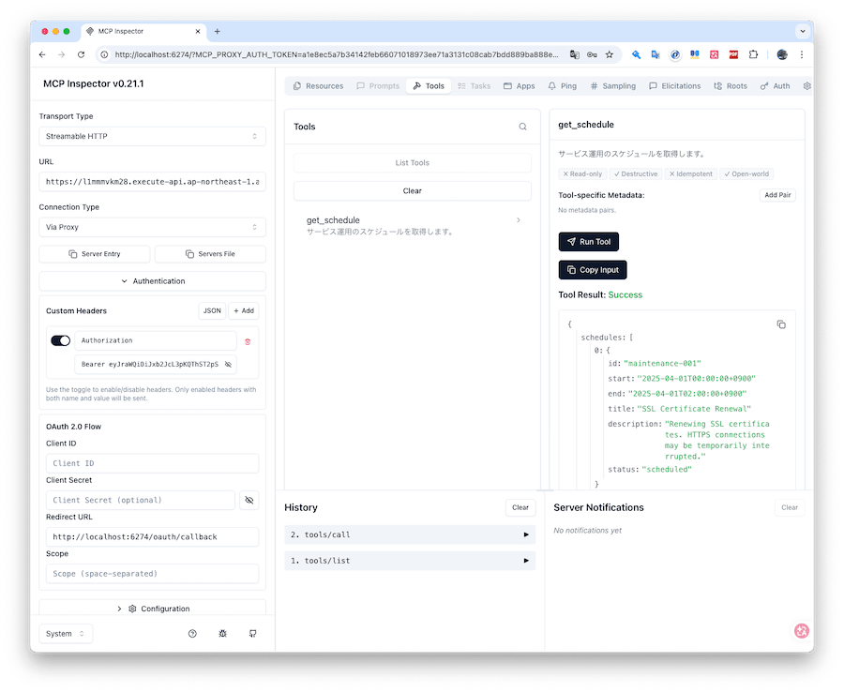
Task: Click the browser address bar URL
Action: (x=337, y=54)
